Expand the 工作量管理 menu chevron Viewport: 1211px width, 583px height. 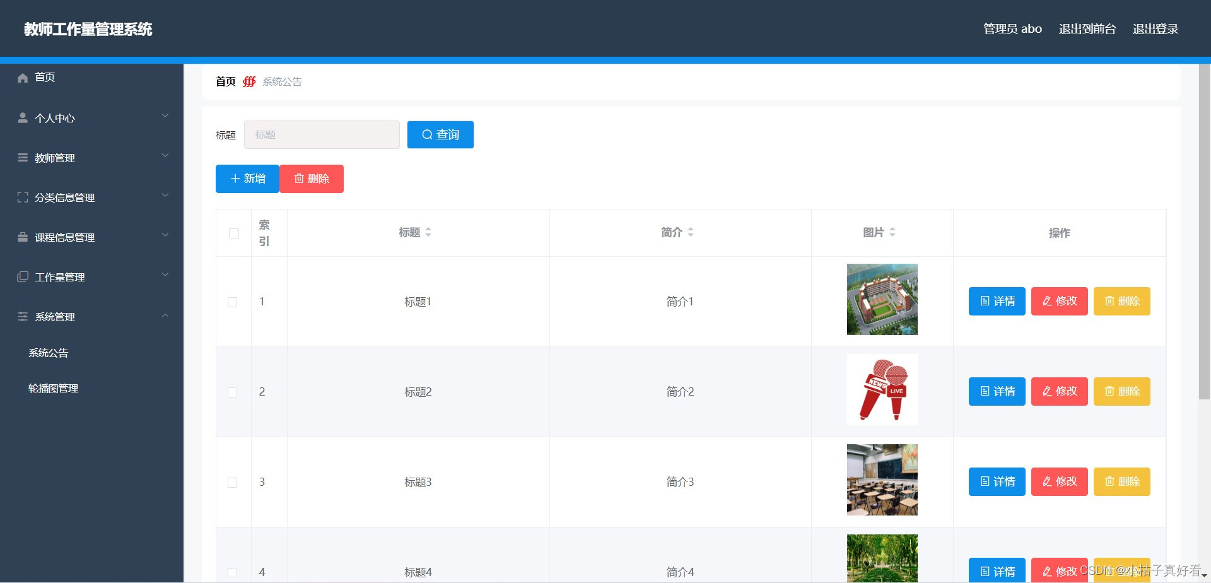[x=165, y=275]
